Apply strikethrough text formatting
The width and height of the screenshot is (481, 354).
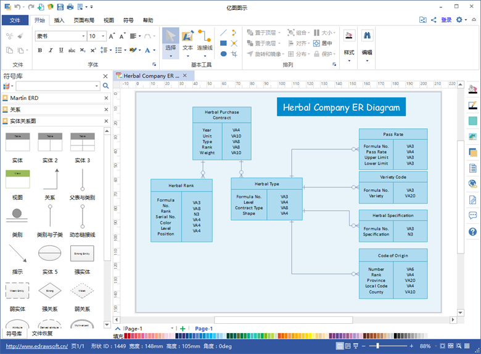point(72,50)
